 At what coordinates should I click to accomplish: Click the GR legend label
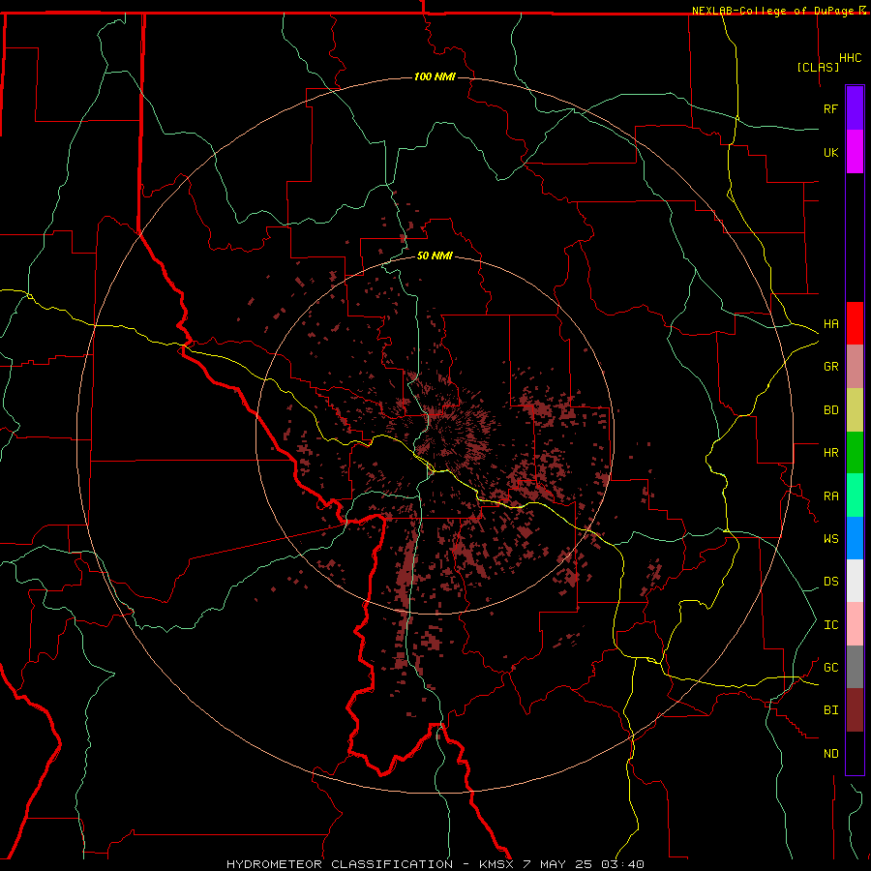830,367
